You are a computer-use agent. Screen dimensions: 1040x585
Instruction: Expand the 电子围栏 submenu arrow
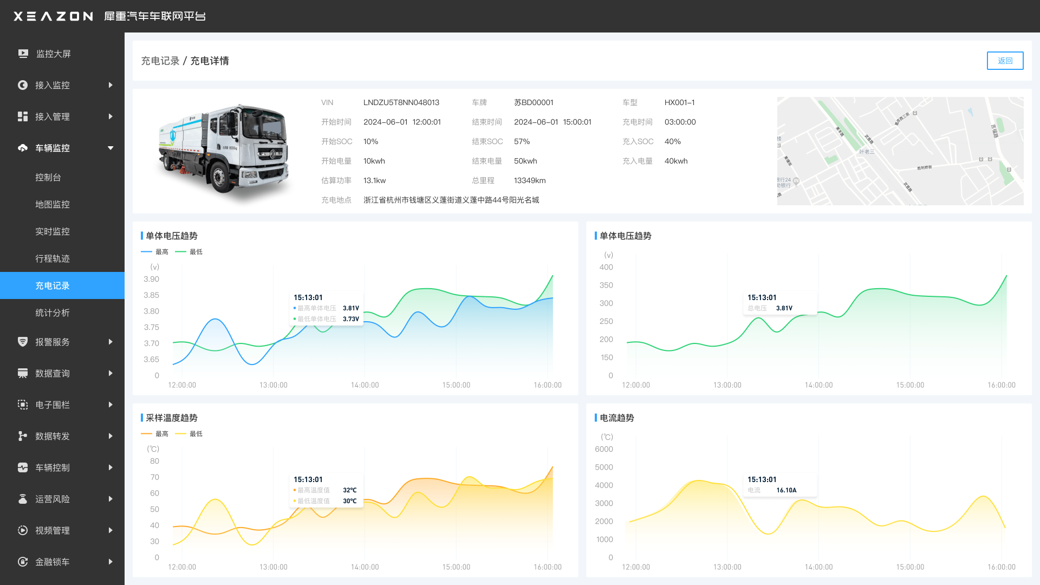pos(110,405)
